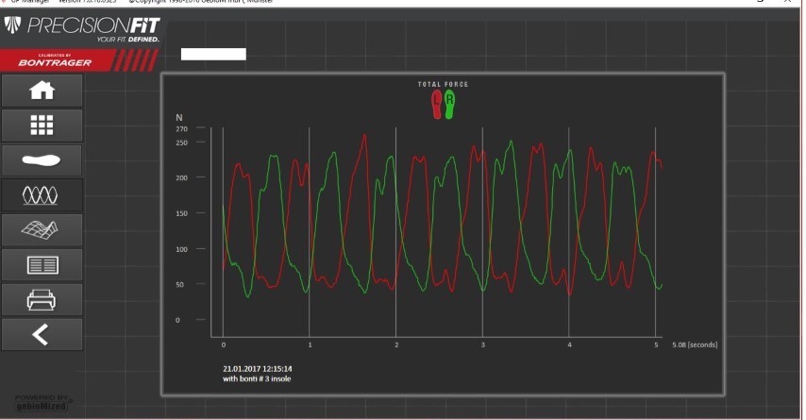Click the 21.01.2017 12:15:14 timestamp
This screenshot has height=420, width=806.
click(257, 368)
